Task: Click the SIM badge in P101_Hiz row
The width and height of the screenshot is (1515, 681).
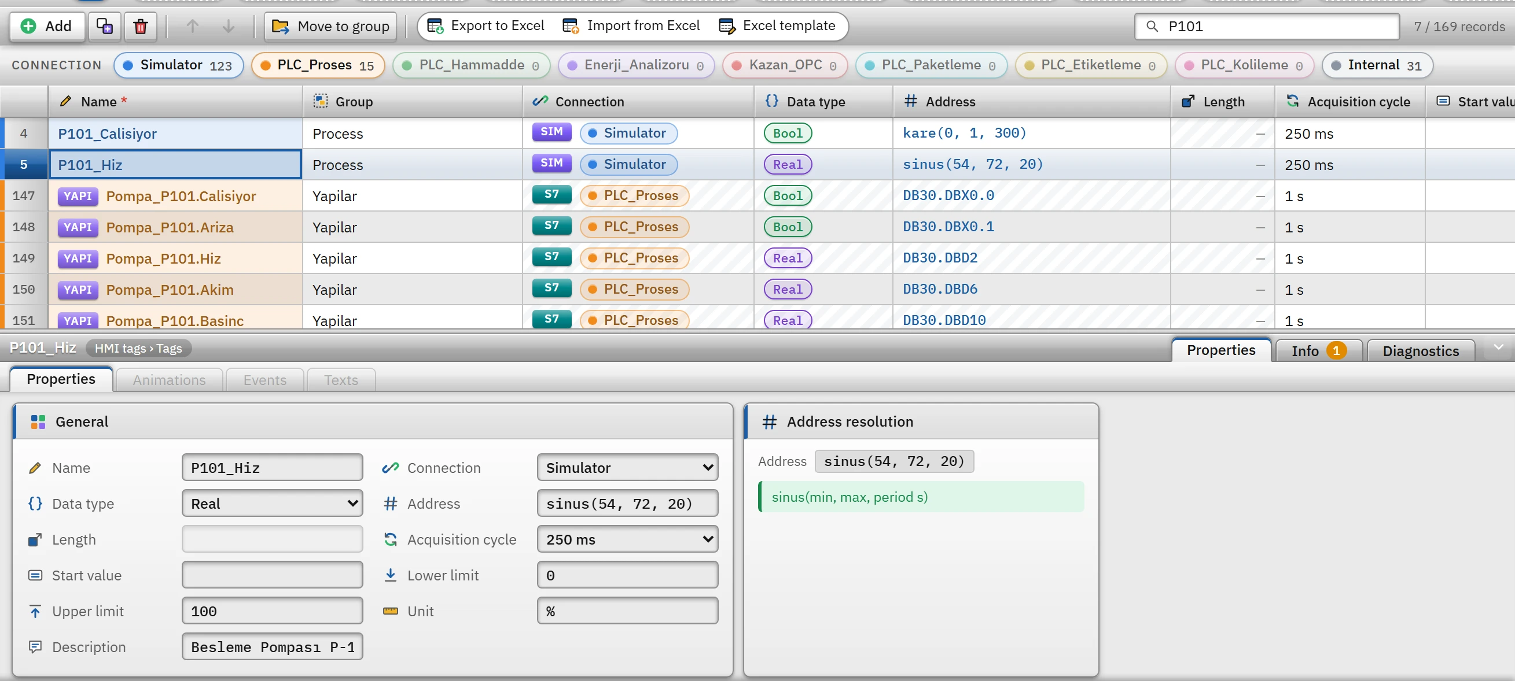Action: pos(551,164)
